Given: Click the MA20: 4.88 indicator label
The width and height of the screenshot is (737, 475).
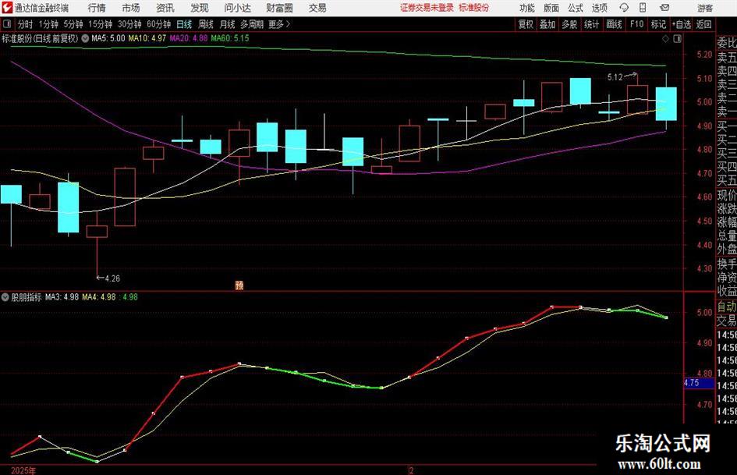Looking at the screenshot, I should [x=189, y=38].
